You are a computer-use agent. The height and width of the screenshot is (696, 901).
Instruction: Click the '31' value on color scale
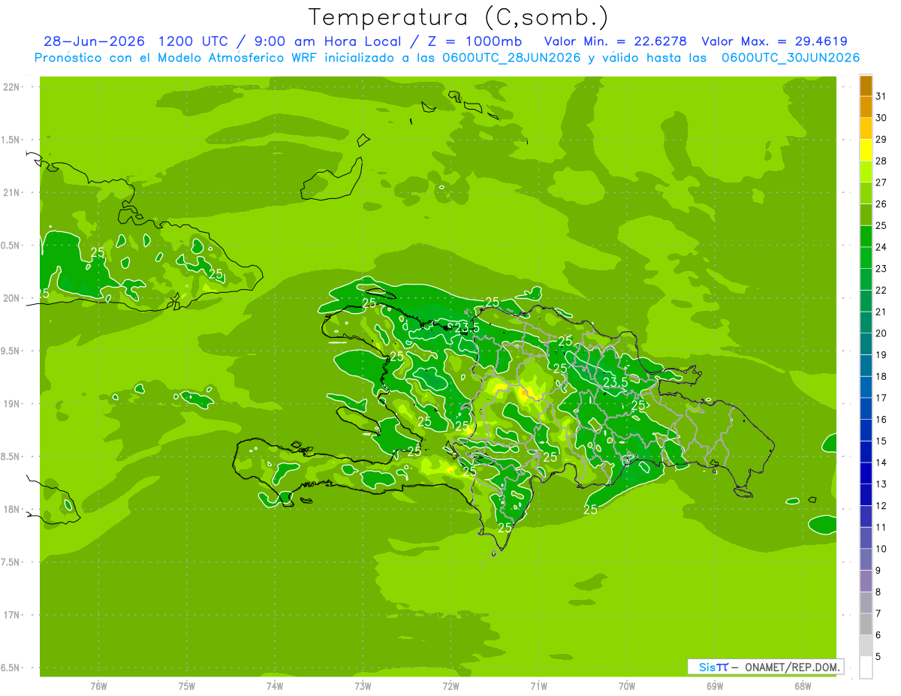[881, 96]
